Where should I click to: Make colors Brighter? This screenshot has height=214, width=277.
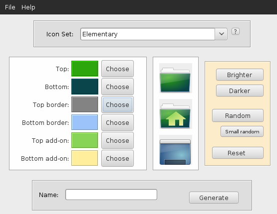(240, 75)
